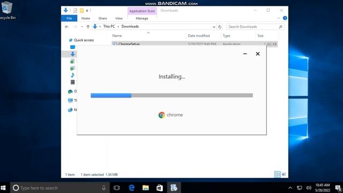Select the This PC icon in navigation pane
This screenshot has width=343, height=193.
point(70,101)
